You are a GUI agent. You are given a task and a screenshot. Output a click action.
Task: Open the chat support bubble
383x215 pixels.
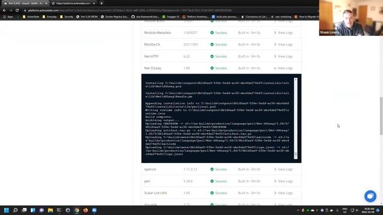coord(370,196)
